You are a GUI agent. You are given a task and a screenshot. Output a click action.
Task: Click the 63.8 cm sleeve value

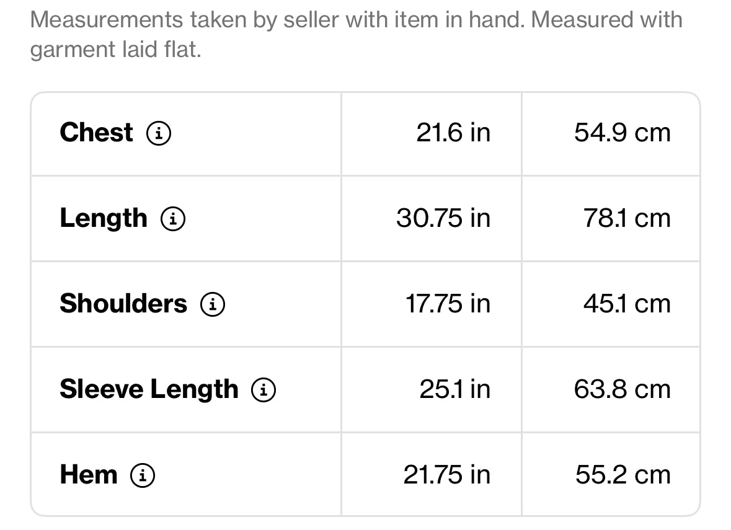622,389
